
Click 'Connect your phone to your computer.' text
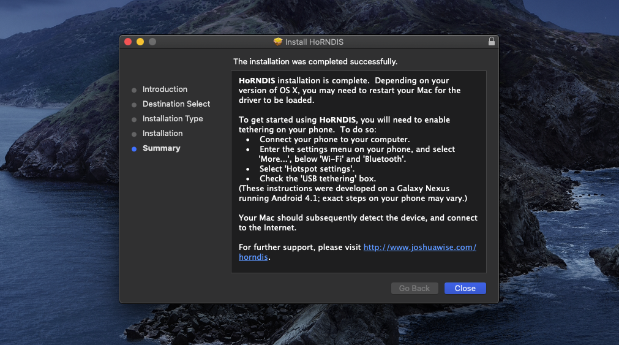[x=335, y=140]
